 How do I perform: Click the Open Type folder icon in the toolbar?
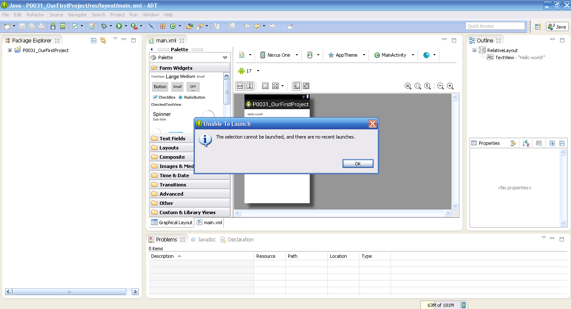pyautogui.click(x=190, y=26)
